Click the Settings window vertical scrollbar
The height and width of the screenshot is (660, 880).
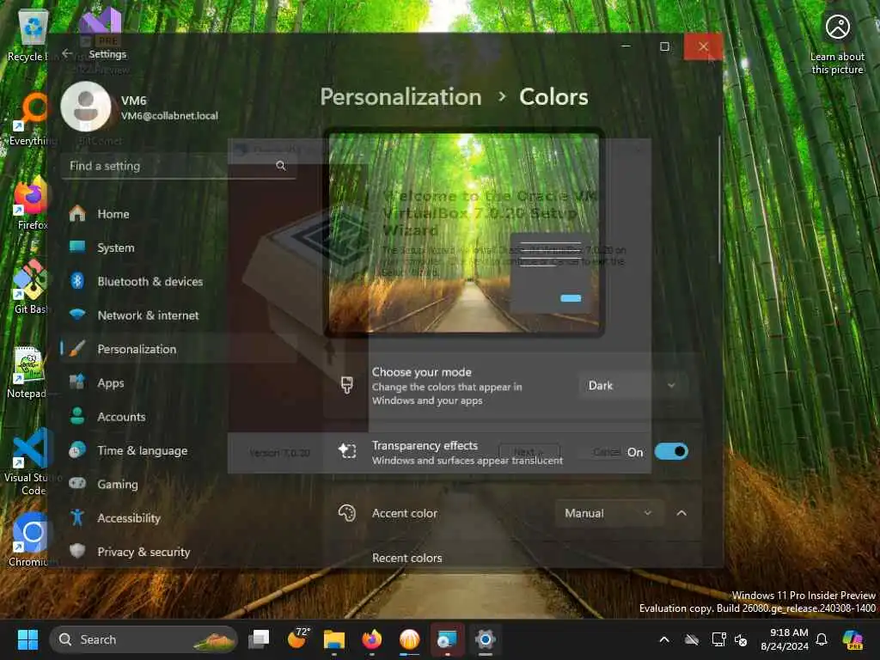point(719,199)
